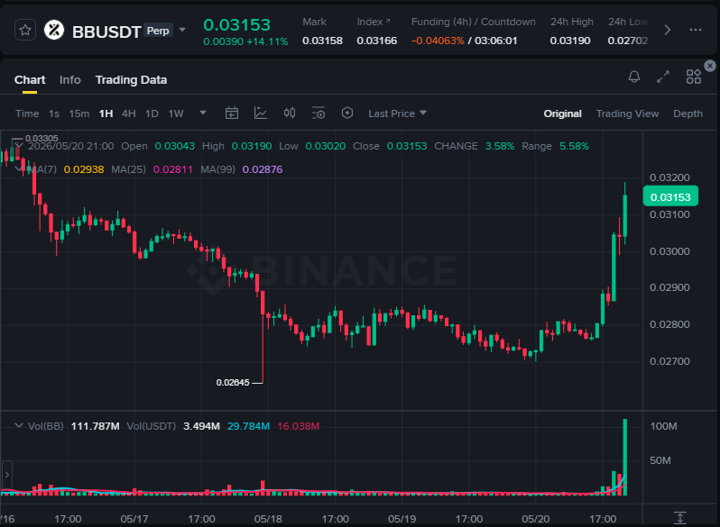
Task: Collapse the MA indicator row chevron
Action: click(x=18, y=168)
